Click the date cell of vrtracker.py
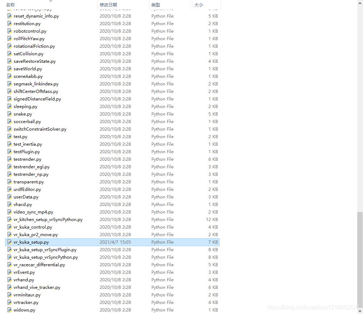Image resolution: width=363 pixels, height=314 pixels. pos(115,302)
